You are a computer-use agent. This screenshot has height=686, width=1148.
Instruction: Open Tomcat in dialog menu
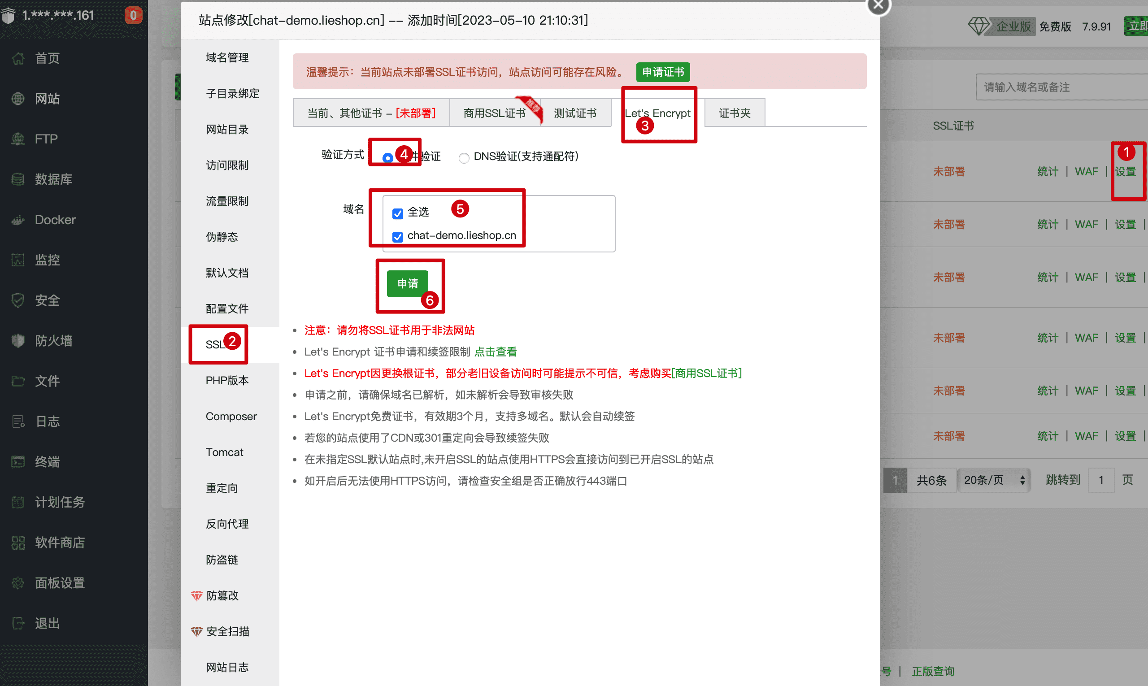click(230, 452)
